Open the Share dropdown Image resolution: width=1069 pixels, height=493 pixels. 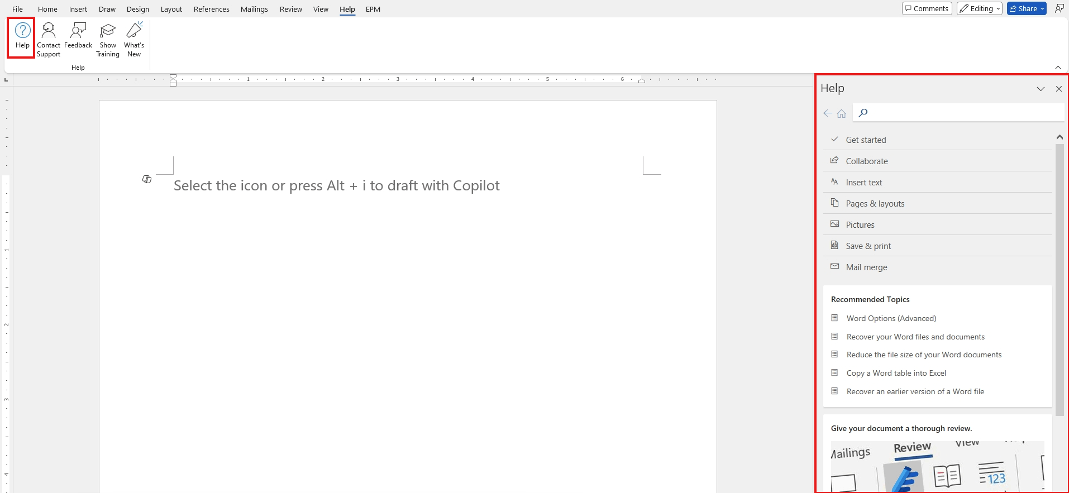[1027, 8]
